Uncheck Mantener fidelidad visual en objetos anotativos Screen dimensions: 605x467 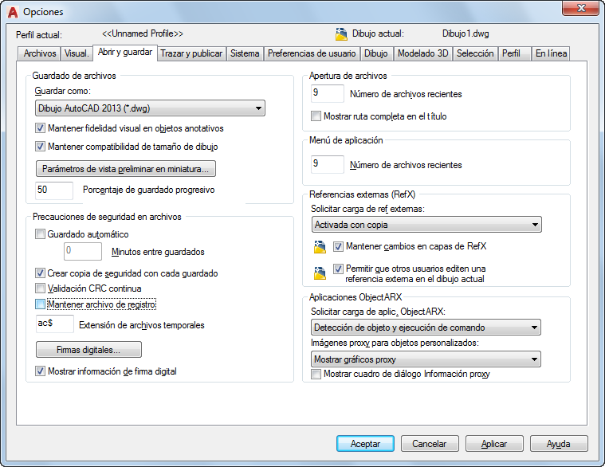click(x=40, y=128)
